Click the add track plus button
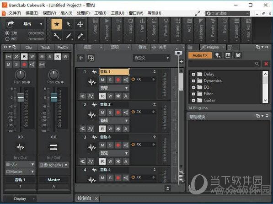 (x=81, y=58)
